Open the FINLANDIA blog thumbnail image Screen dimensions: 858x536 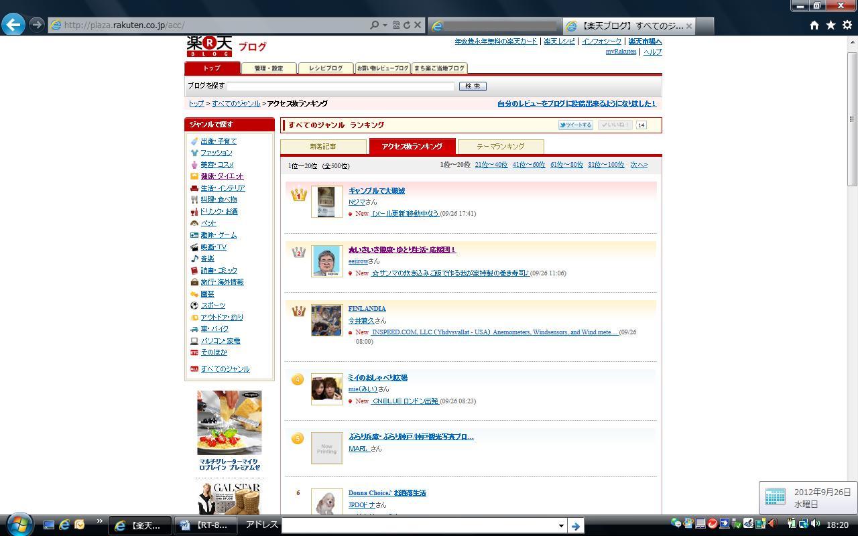326,320
